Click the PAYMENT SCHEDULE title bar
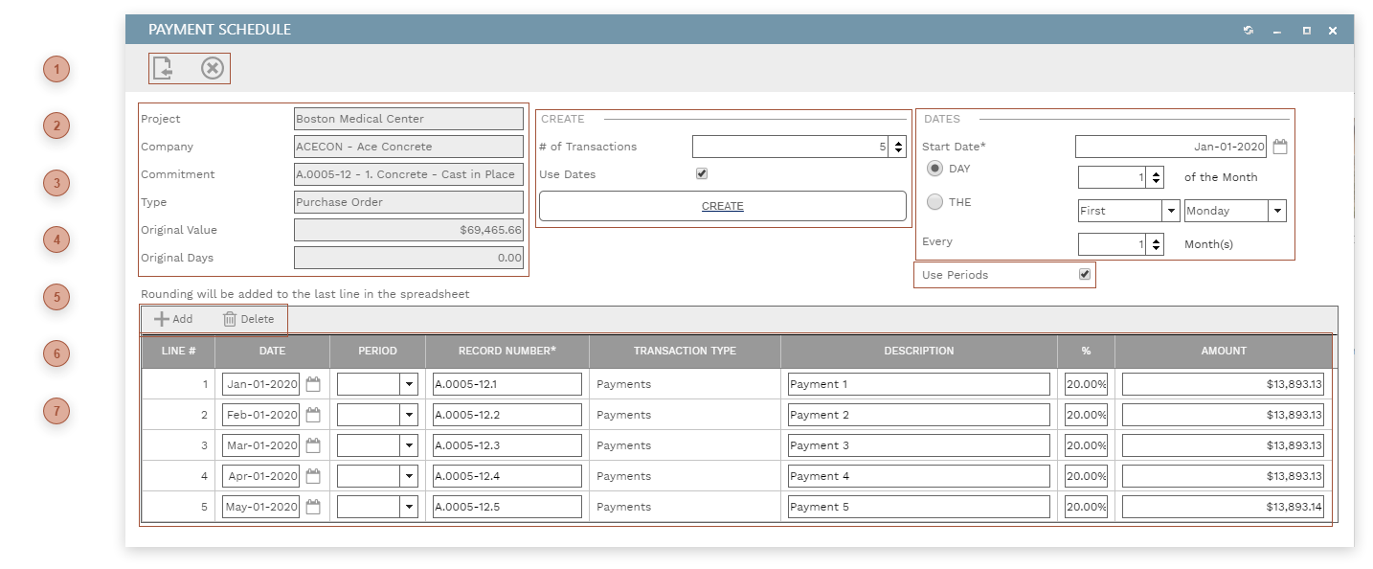The image size is (1373, 569). point(218,30)
